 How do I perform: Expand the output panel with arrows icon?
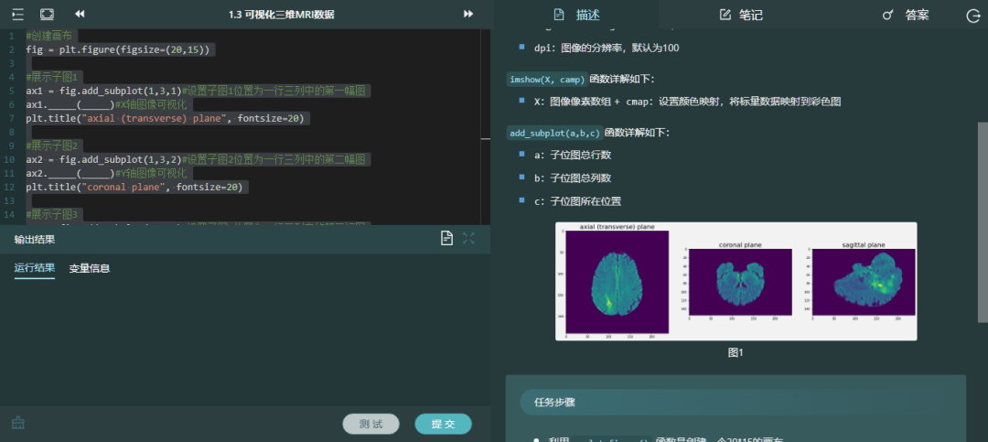coord(468,238)
